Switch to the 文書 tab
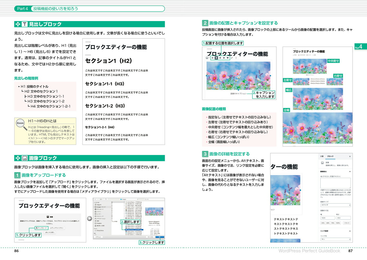This screenshot has width=367, height=260. click(x=322, y=156)
